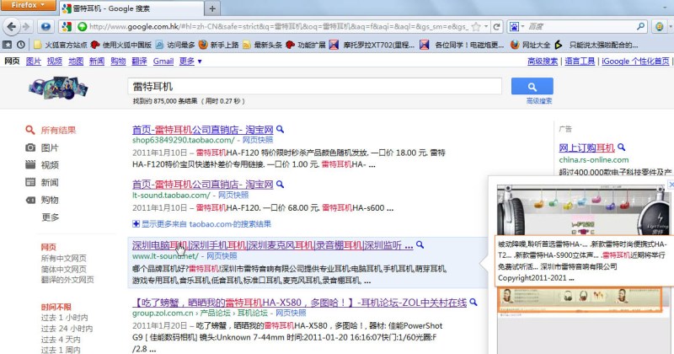Click the Google doodle logo
This screenshot has width=674, height=354.
58,88
